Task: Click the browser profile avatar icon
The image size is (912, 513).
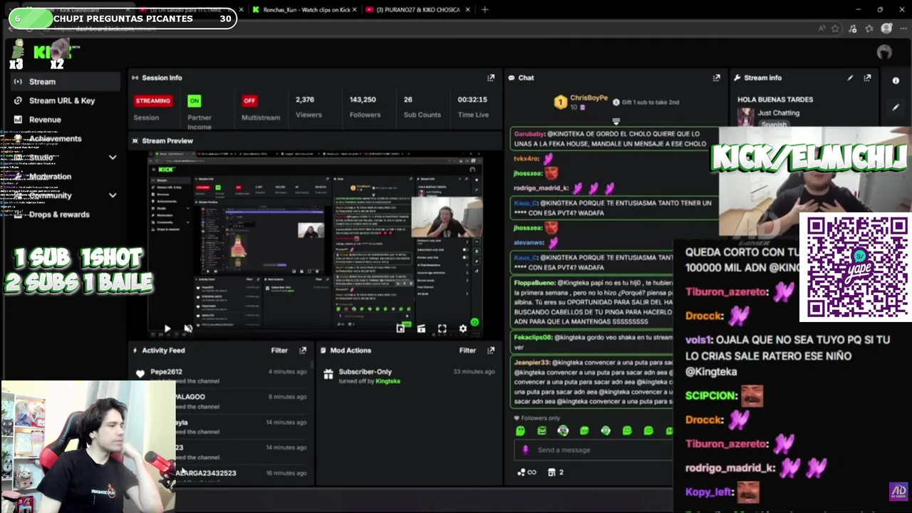Action: [886, 29]
